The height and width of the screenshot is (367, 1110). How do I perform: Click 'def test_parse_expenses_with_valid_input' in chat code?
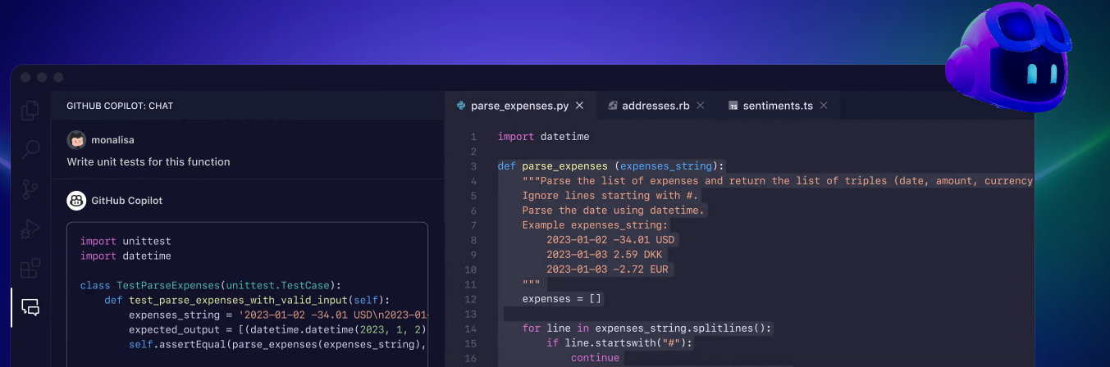(247, 300)
